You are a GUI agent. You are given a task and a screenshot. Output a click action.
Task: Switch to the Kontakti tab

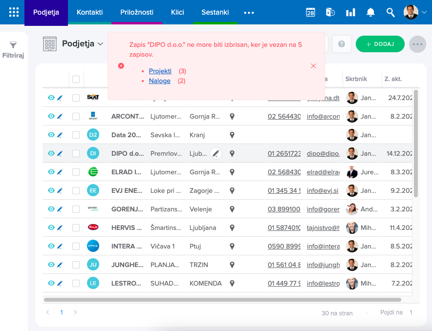click(x=90, y=12)
